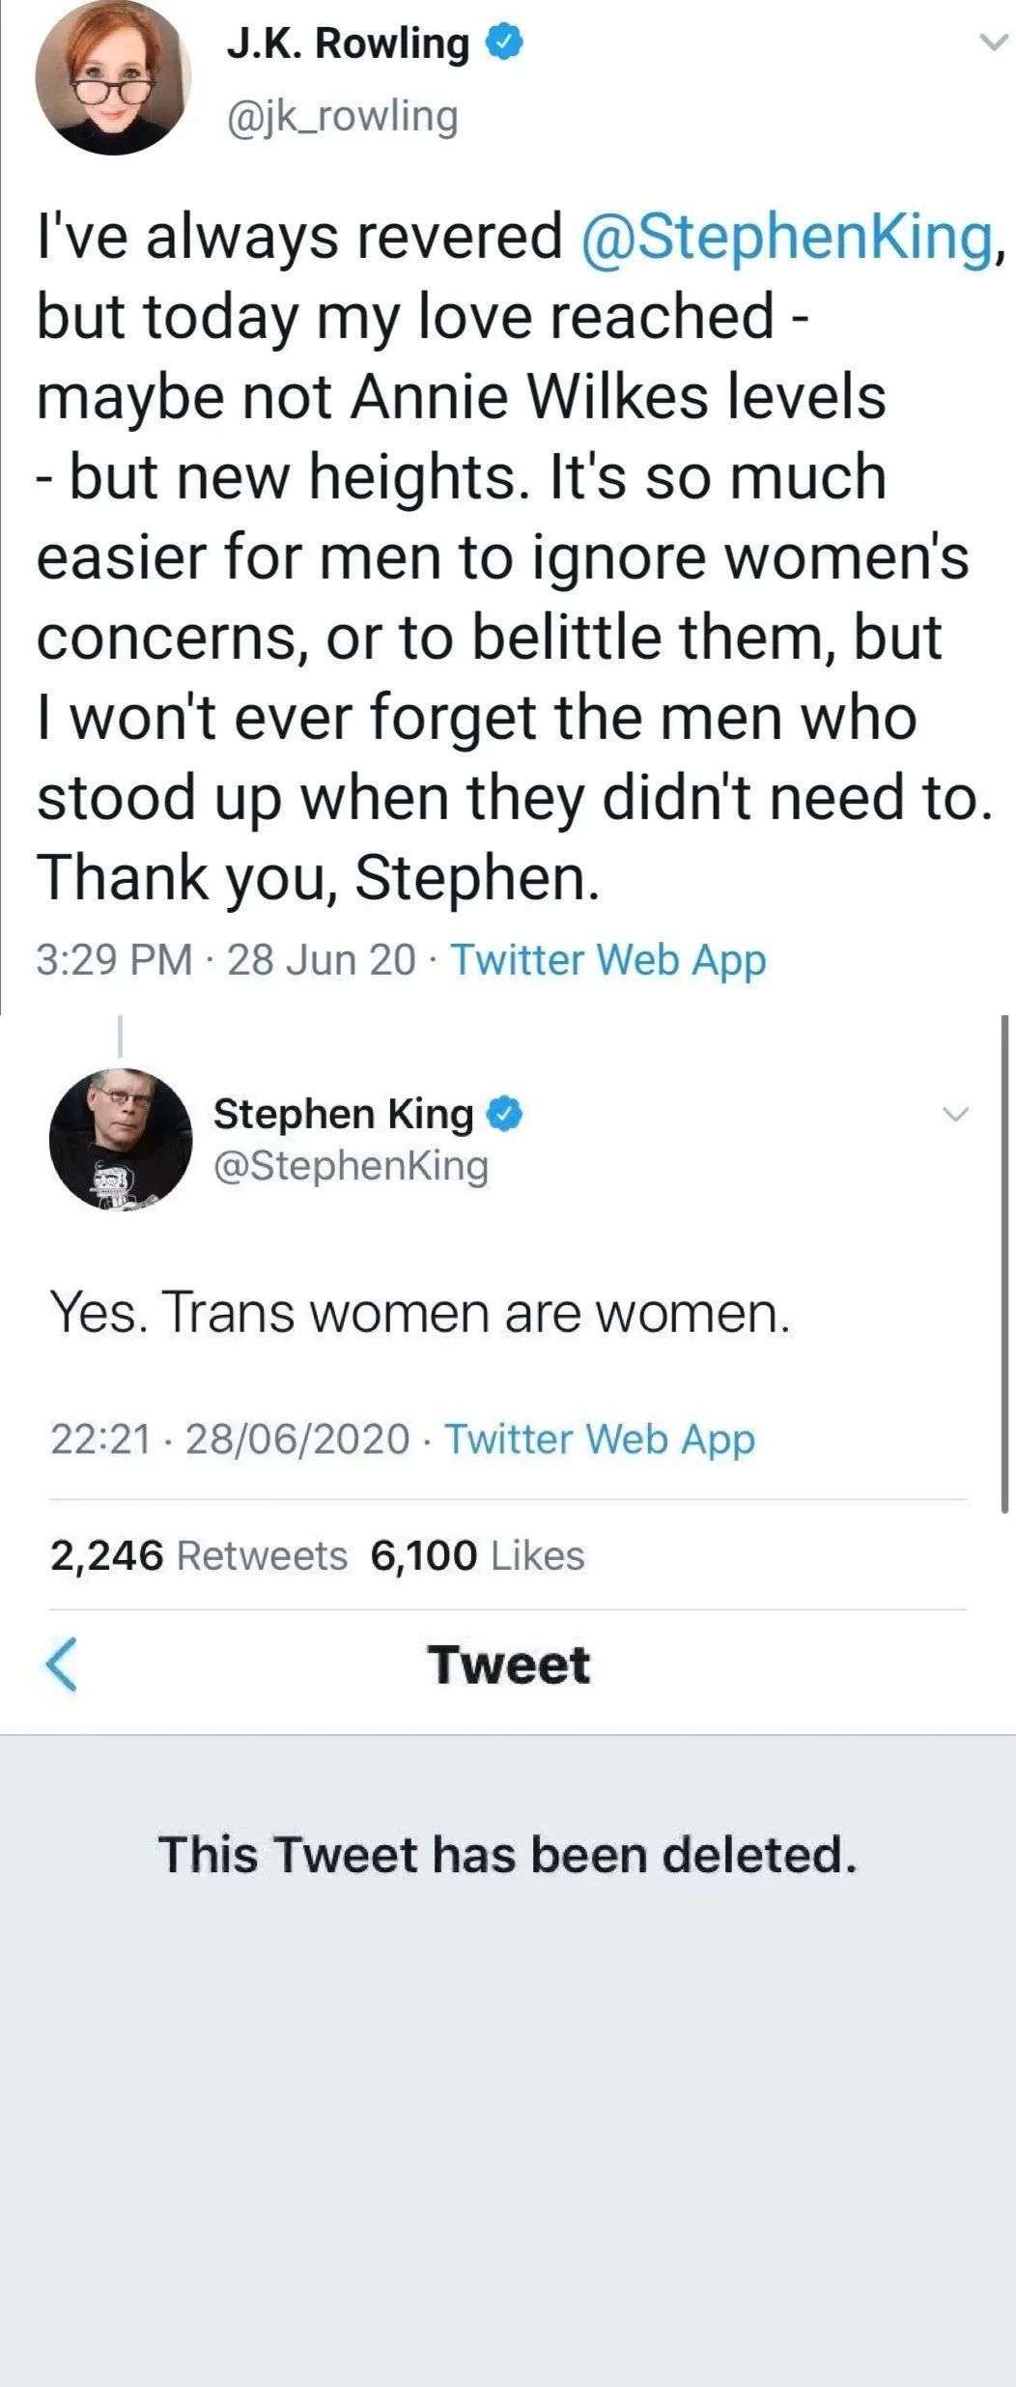The image size is (1016, 2387).
Task: Click the scrollbar beside Stephen King's tweet
Action: pos(1004,1256)
